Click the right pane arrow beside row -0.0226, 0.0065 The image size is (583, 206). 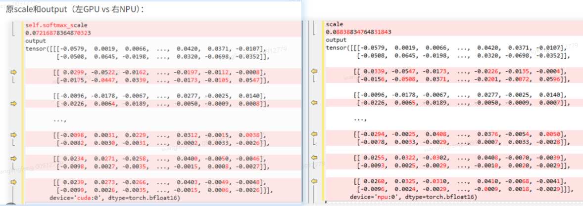pyautogui.click(x=314, y=102)
